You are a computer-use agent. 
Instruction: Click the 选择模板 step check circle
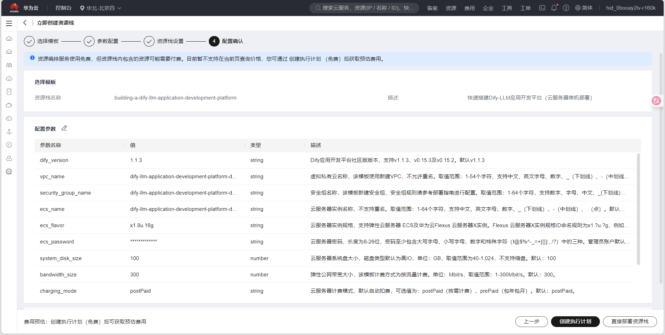tap(29, 41)
